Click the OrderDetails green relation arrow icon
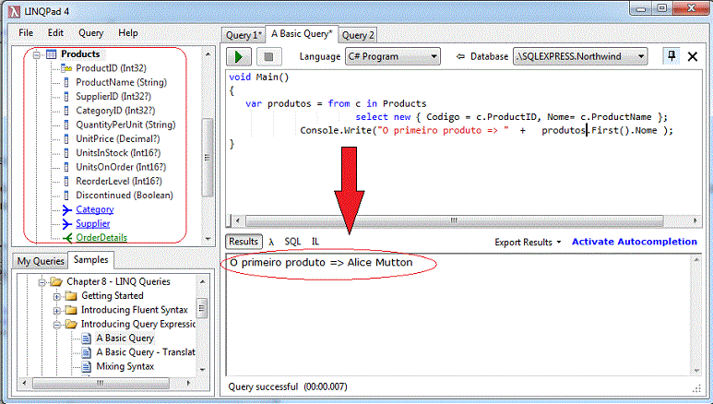Image resolution: width=713 pixels, height=404 pixels. point(67,237)
